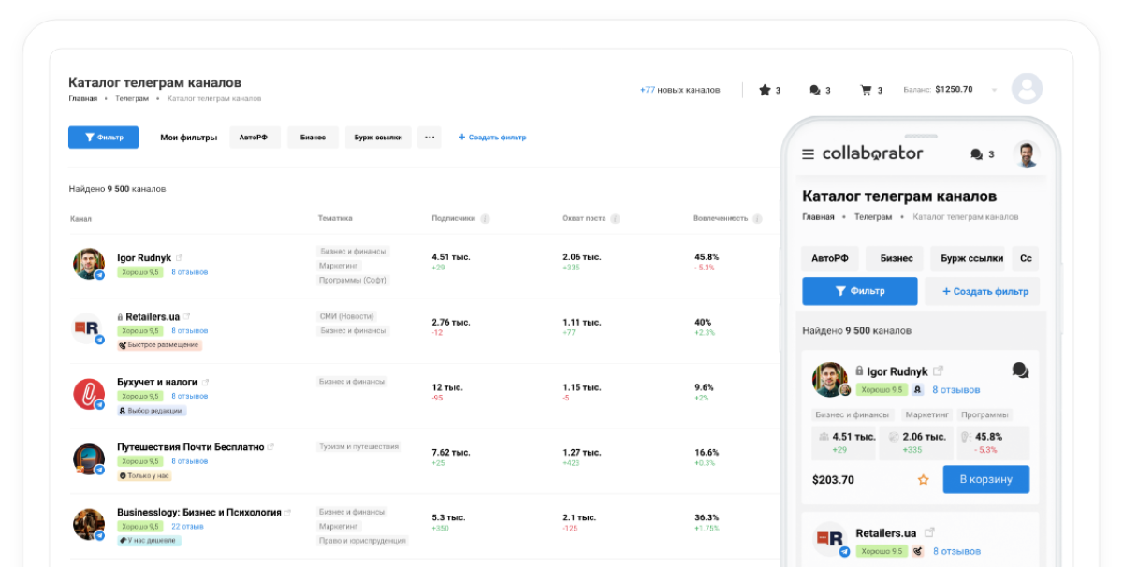
Task: Add Igor Rudnyk to cart via В корзину
Action: pyautogui.click(x=985, y=479)
